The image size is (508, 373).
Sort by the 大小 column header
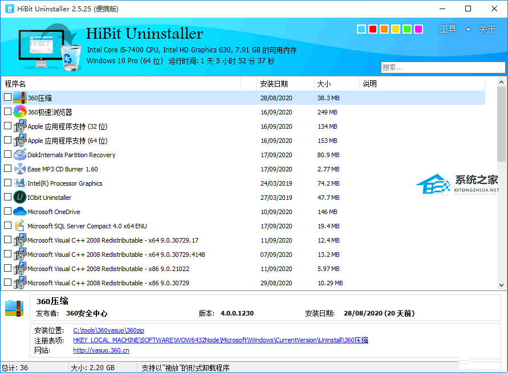[x=336, y=84]
